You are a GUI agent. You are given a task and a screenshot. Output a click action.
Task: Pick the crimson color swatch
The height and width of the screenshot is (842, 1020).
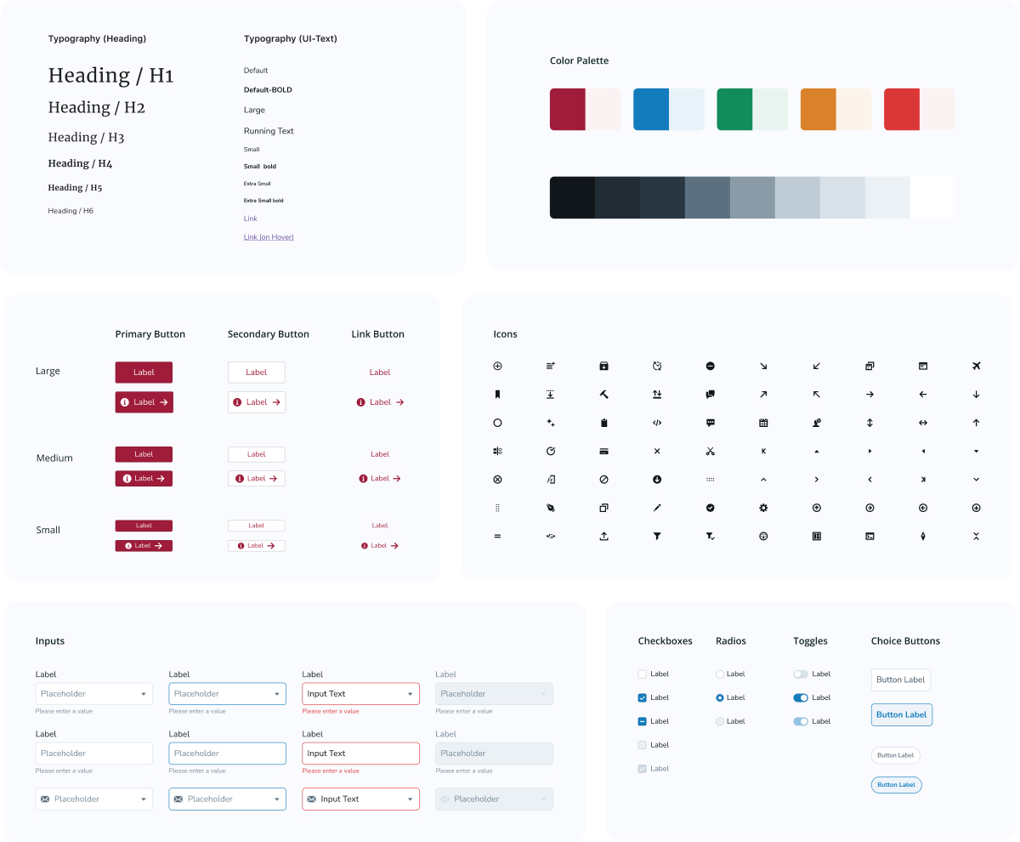coord(568,110)
